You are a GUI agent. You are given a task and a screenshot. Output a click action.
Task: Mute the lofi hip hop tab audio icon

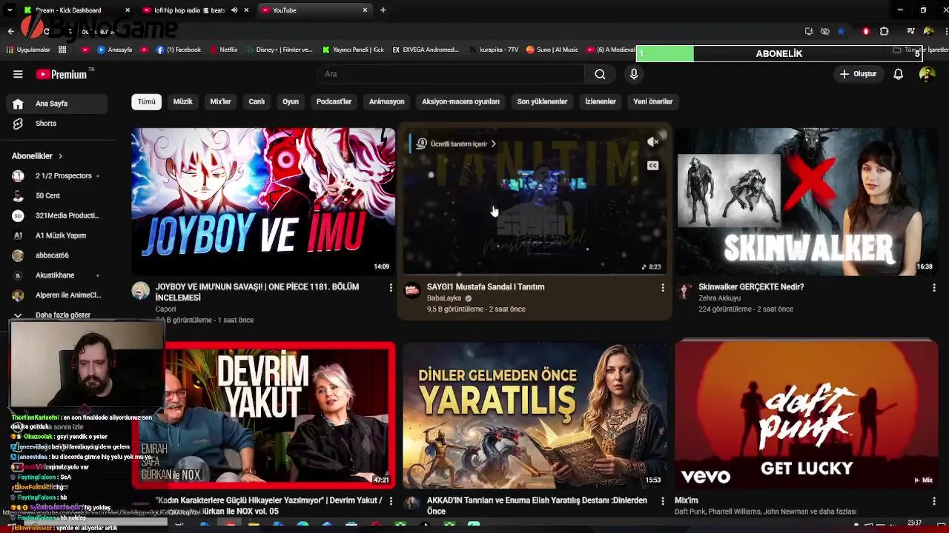click(234, 10)
